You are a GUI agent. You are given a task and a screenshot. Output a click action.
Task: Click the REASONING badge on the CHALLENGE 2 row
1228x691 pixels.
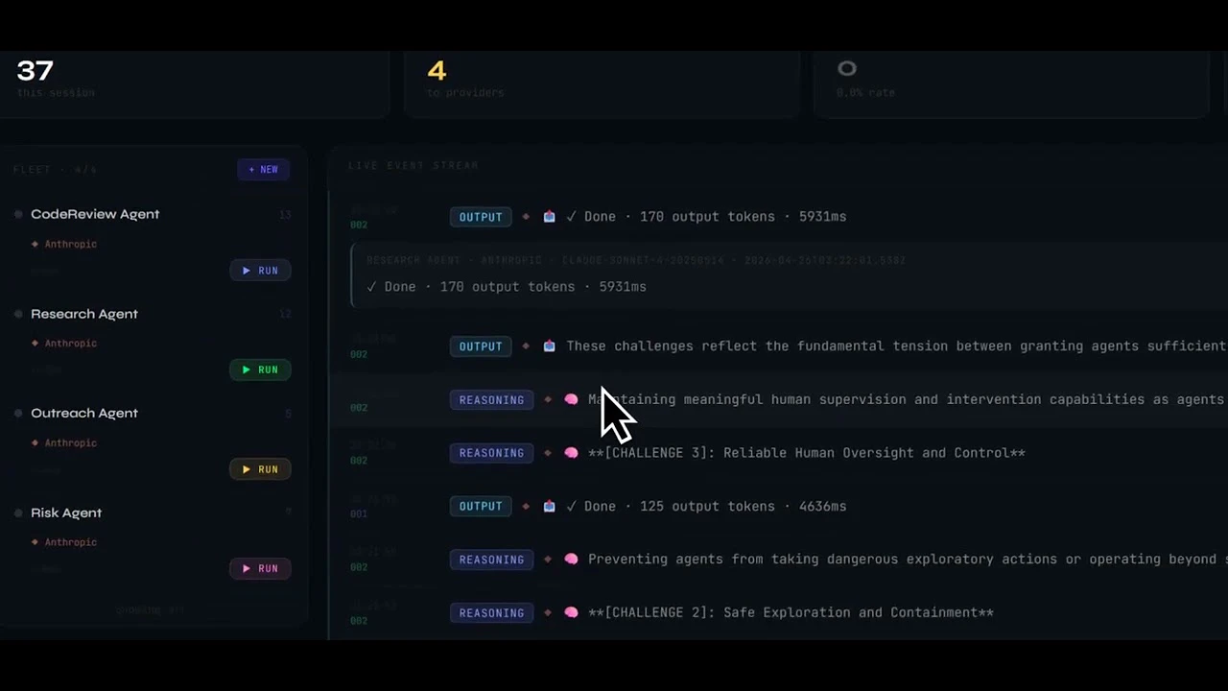click(x=491, y=612)
